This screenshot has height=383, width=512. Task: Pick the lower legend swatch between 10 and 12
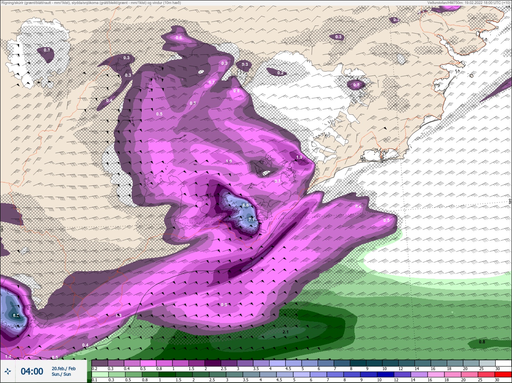click(x=386, y=375)
